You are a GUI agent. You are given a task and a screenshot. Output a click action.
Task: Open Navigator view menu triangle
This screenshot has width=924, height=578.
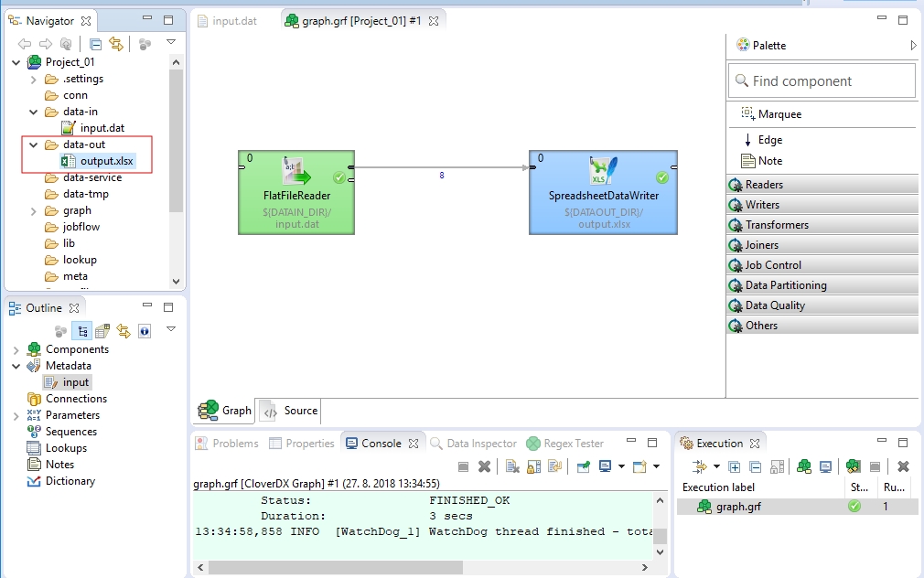click(171, 42)
